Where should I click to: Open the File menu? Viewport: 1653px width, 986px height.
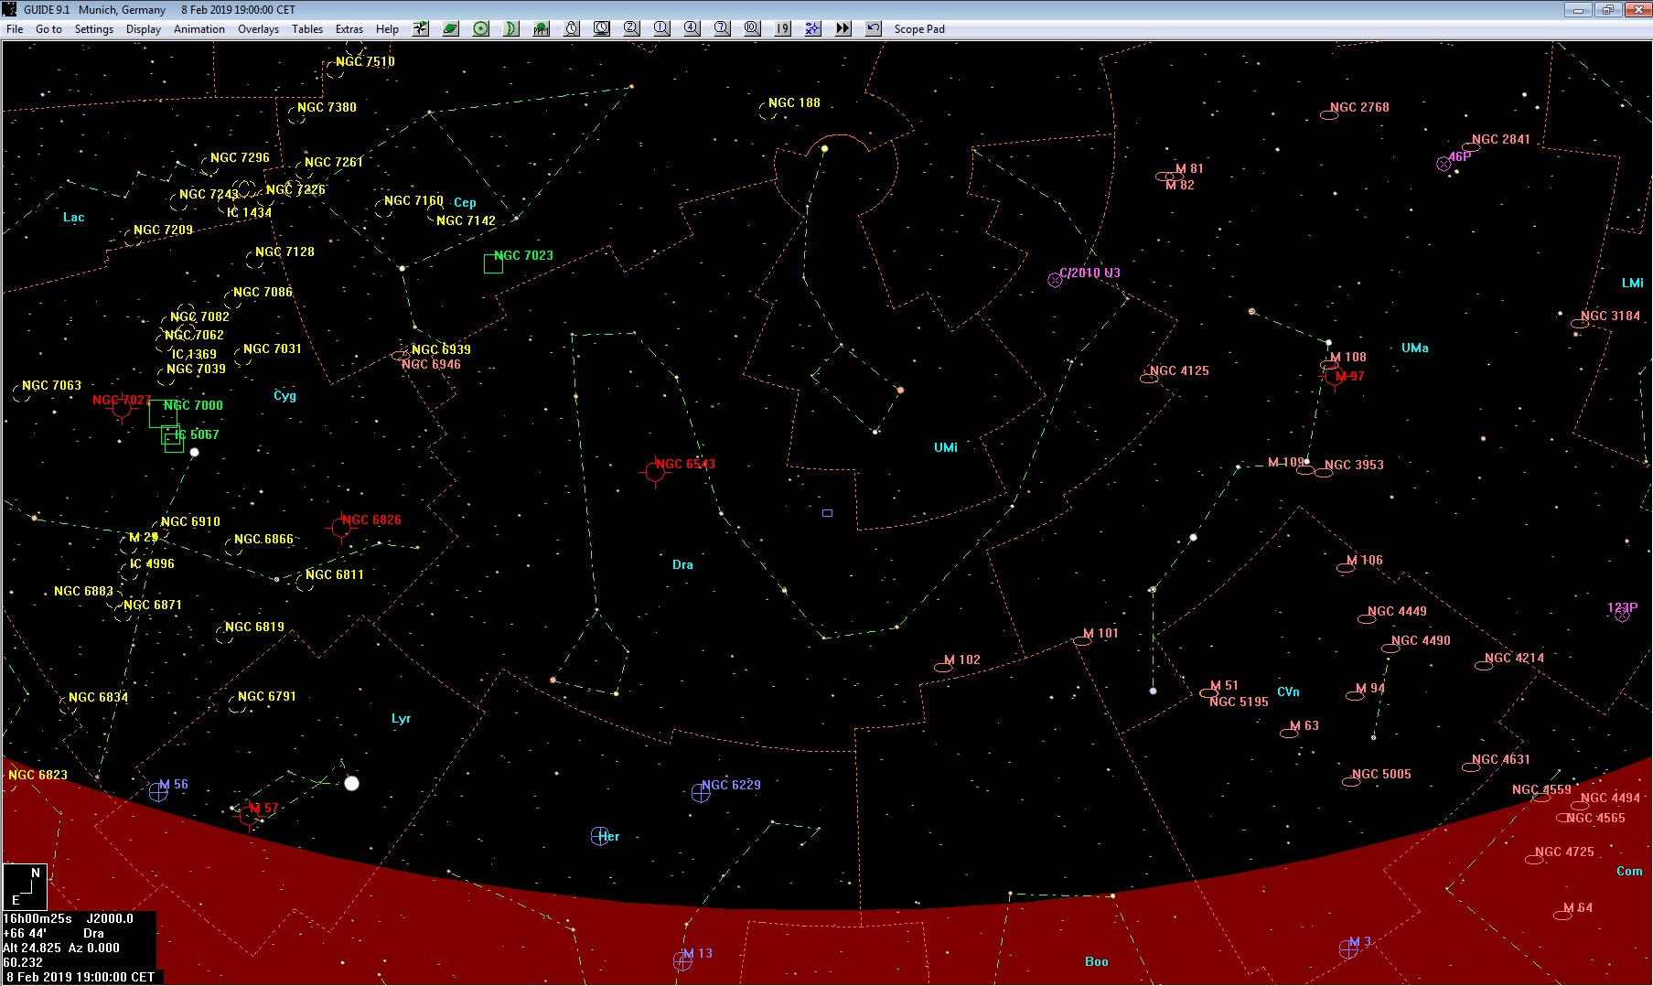pos(15,29)
